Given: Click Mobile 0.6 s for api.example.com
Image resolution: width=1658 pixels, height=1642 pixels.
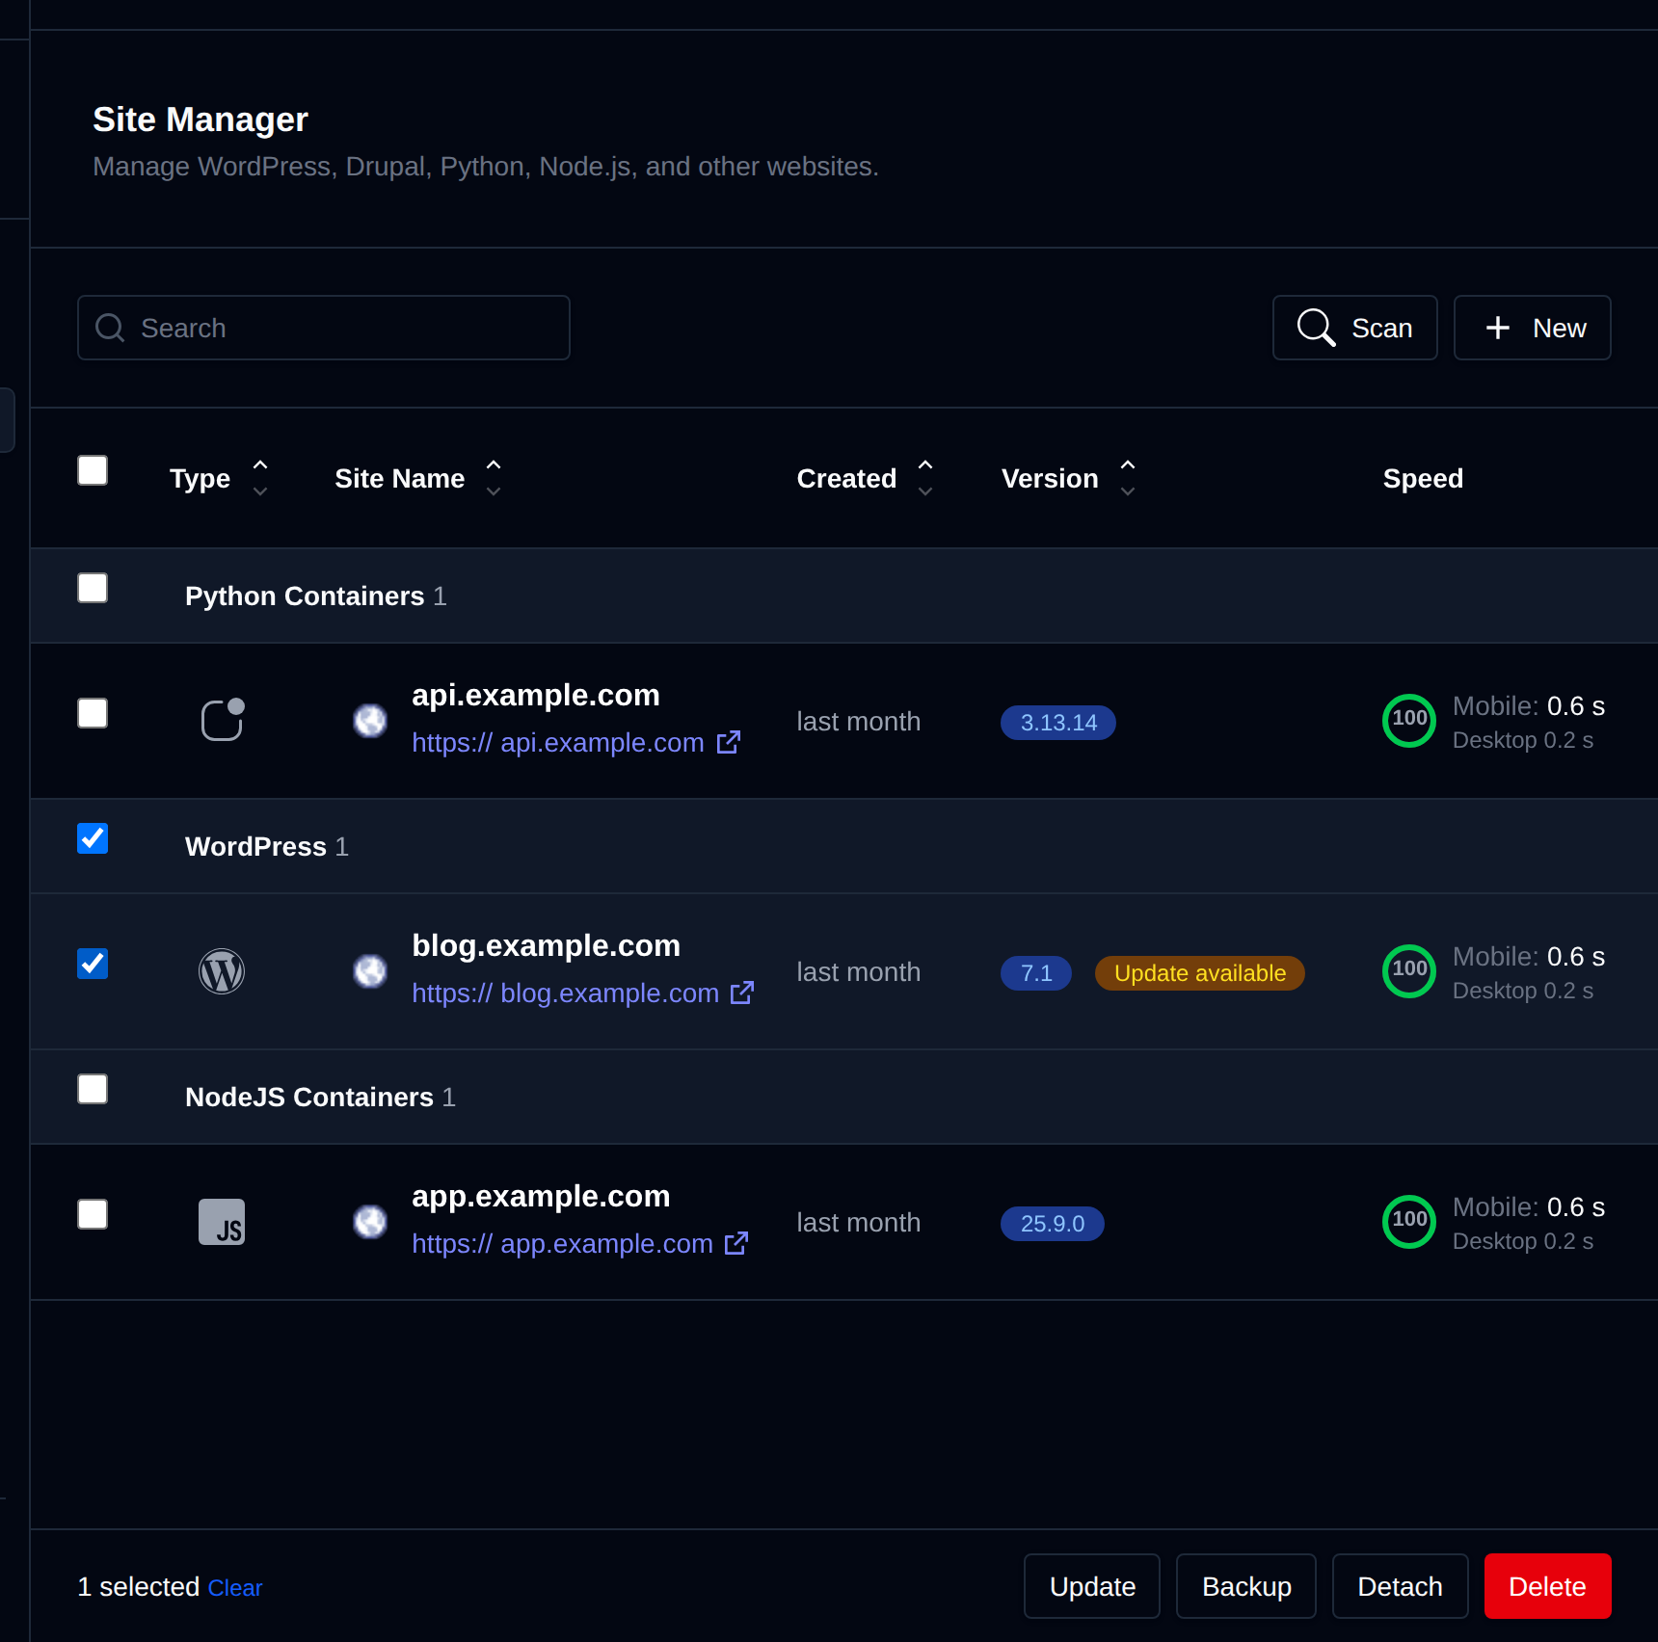Looking at the screenshot, I should pyautogui.click(x=1529, y=706).
